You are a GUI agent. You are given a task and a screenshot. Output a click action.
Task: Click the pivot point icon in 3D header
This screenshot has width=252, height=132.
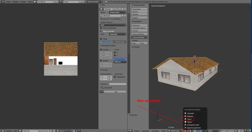tap(191, 131)
